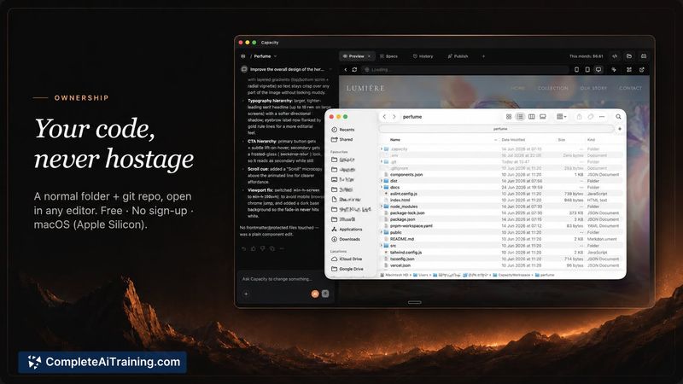Viewport: 683px width, 384px height.
Task: Reload the Capacity preview
Action: [x=354, y=70]
